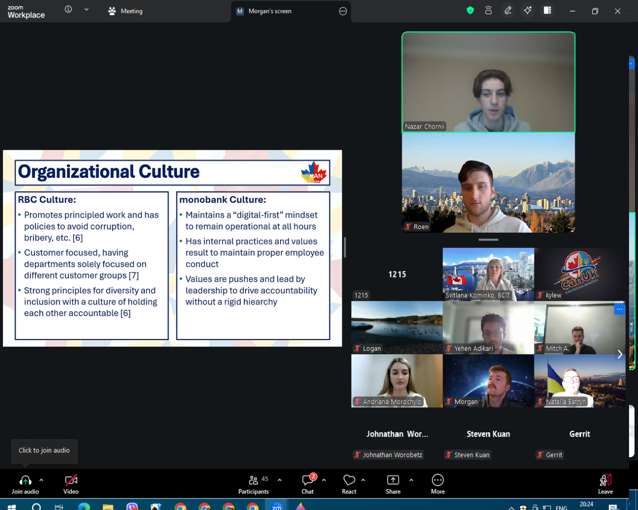This screenshot has width=638, height=510.
Task: Expand Share options chevron
Action: (411, 480)
